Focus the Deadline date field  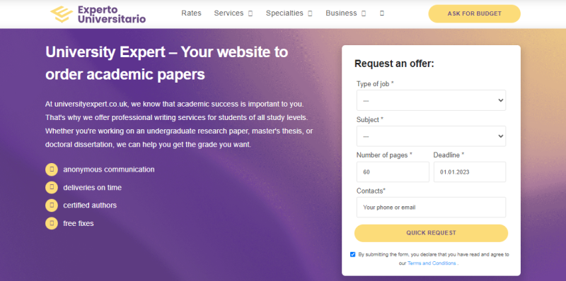pyautogui.click(x=470, y=172)
